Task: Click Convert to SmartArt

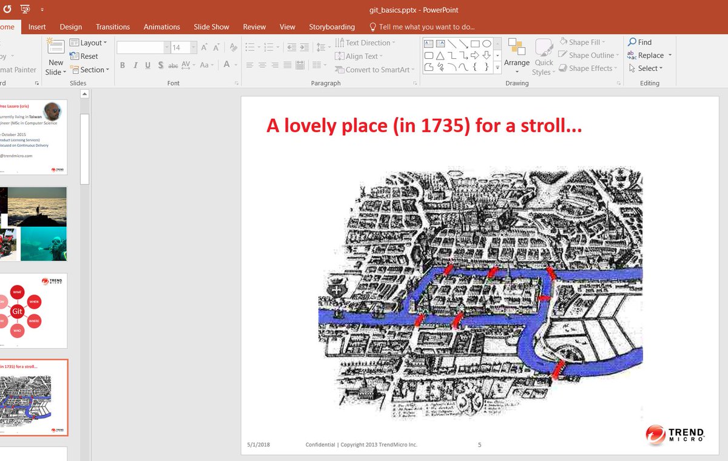Action: coord(374,69)
